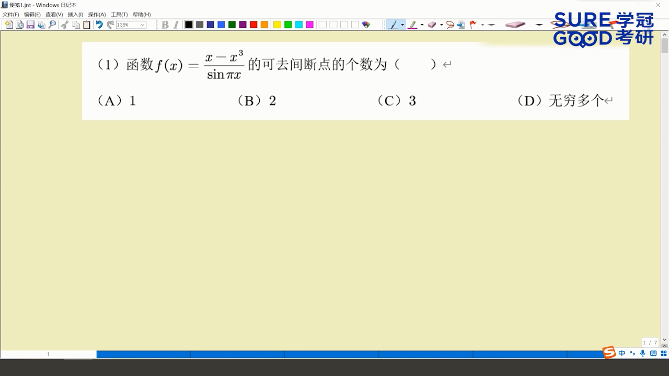The width and height of the screenshot is (669, 376).
Task: Click the vertical scrollbar up arrow
Action: (665, 36)
